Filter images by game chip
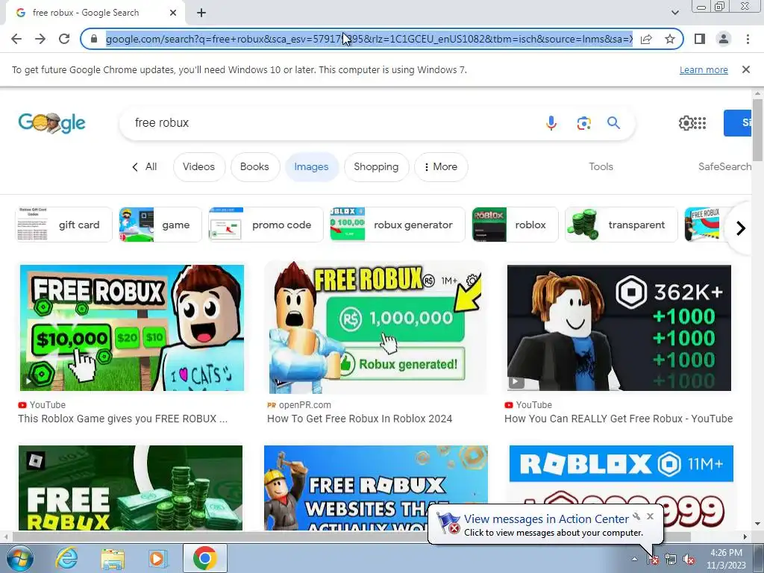Image resolution: width=764 pixels, height=573 pixels. pos(160,225)
